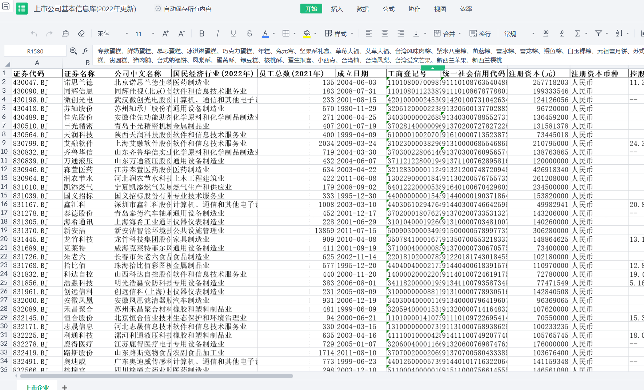Expand the borders dropdown arrow
Screen dimensions: 644x390
295,34
